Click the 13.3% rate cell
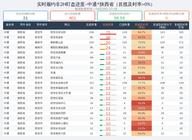Viewport: 192px width, 140px height. pyautogui.click(x=141, y=128)
